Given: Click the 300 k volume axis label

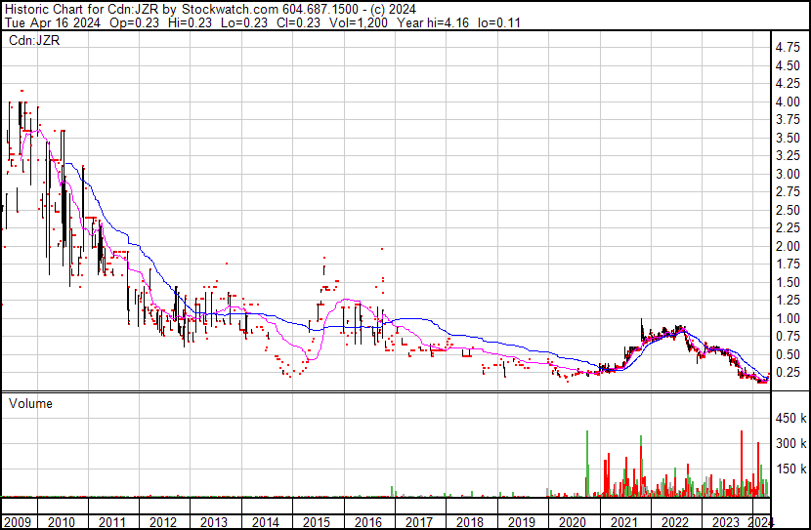Looking at the screenshot, I should click(790, 444).
